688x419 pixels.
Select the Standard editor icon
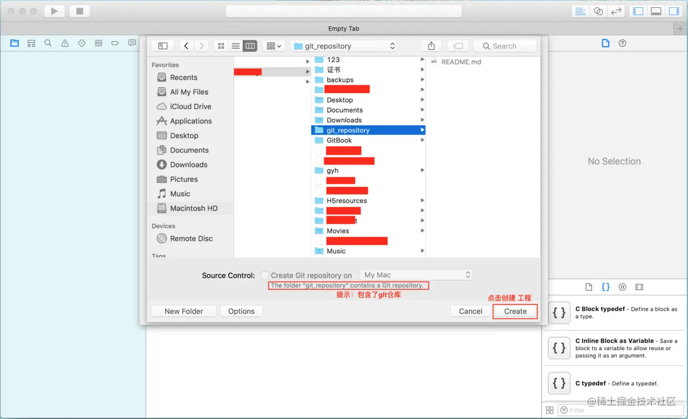580,11
